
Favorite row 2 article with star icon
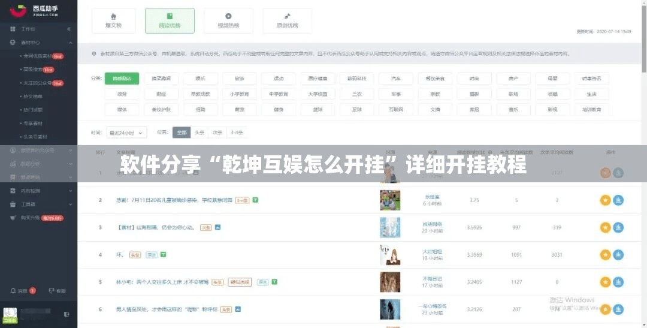pyautogui.click(x=605, y=200)
